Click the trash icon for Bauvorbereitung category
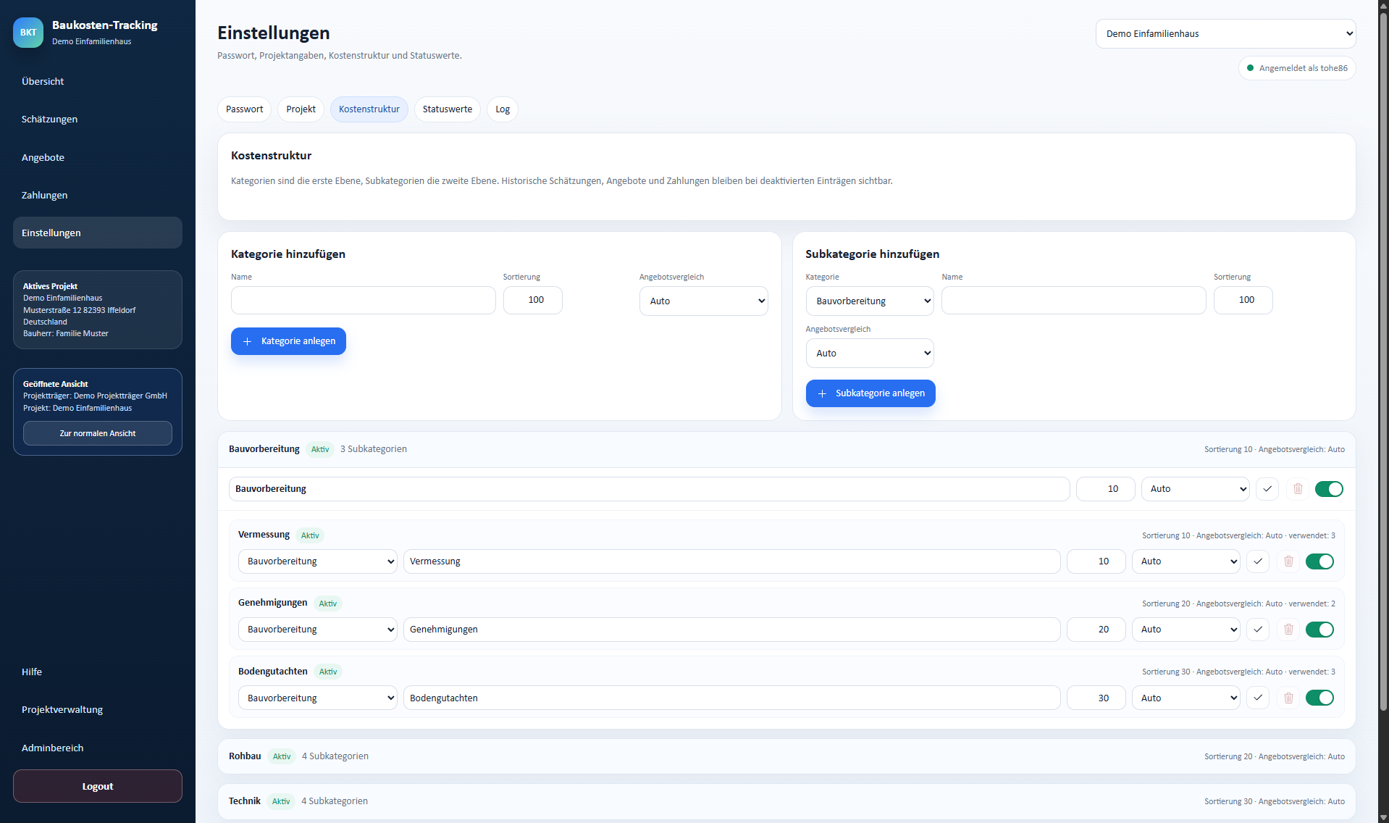This screenshot has height=823, width=1389. 1298,489
